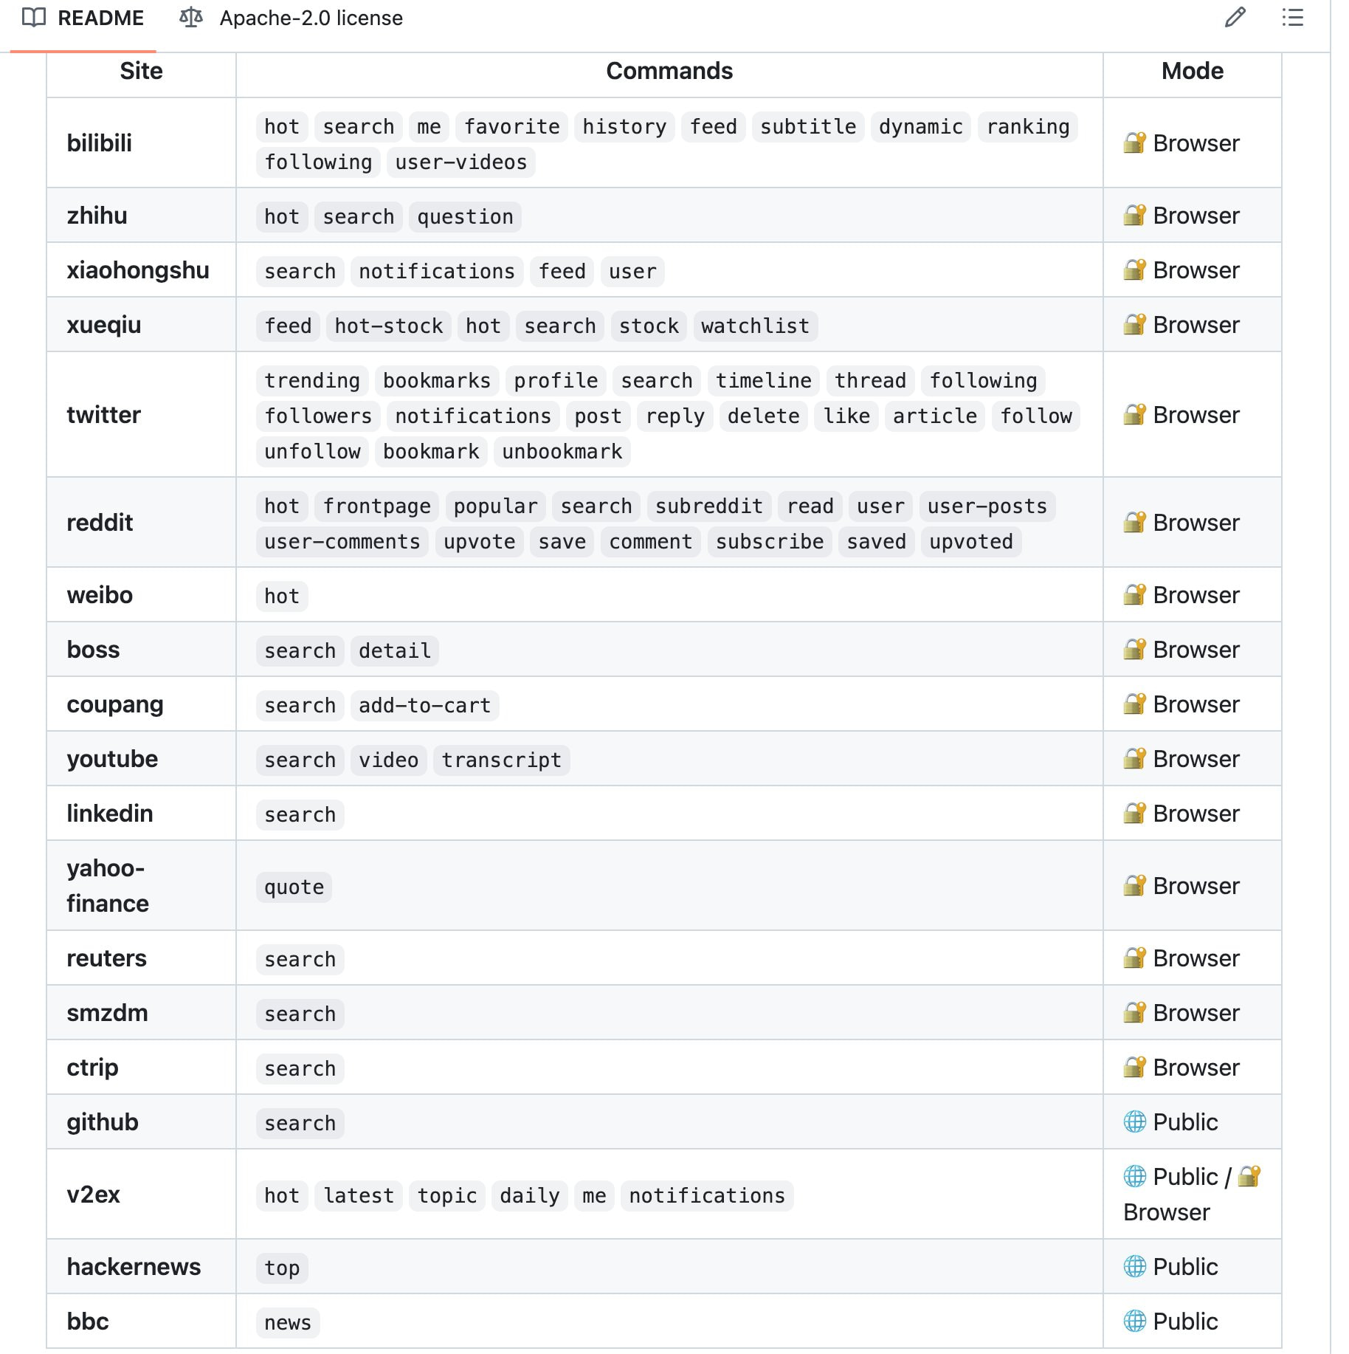This screenshot has width=1349, height=1354.
Task: Click the subtitle command in bilibili row
Action: (x=808, y=127)
